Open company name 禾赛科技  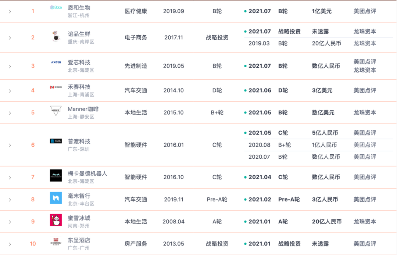(79, 87)
